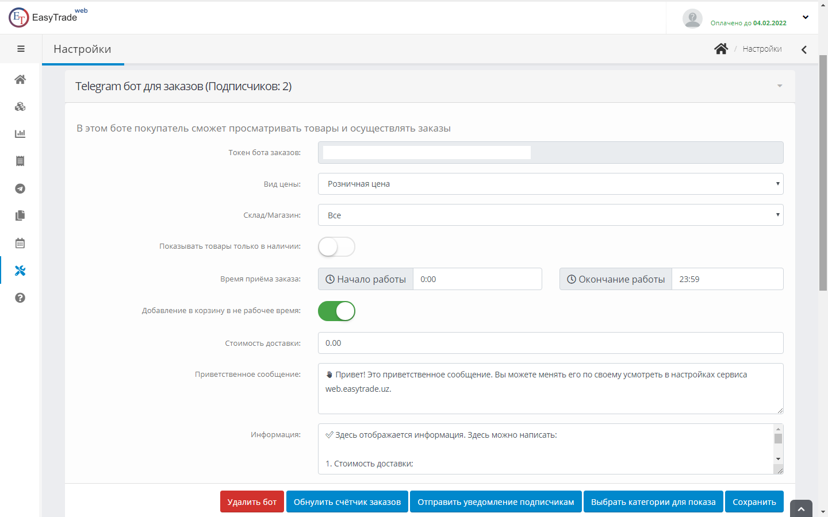Viewport: 828px width, 517px height.
Task: Click the Оплачено до 04.02.2022 text
Action: (749, 23)
